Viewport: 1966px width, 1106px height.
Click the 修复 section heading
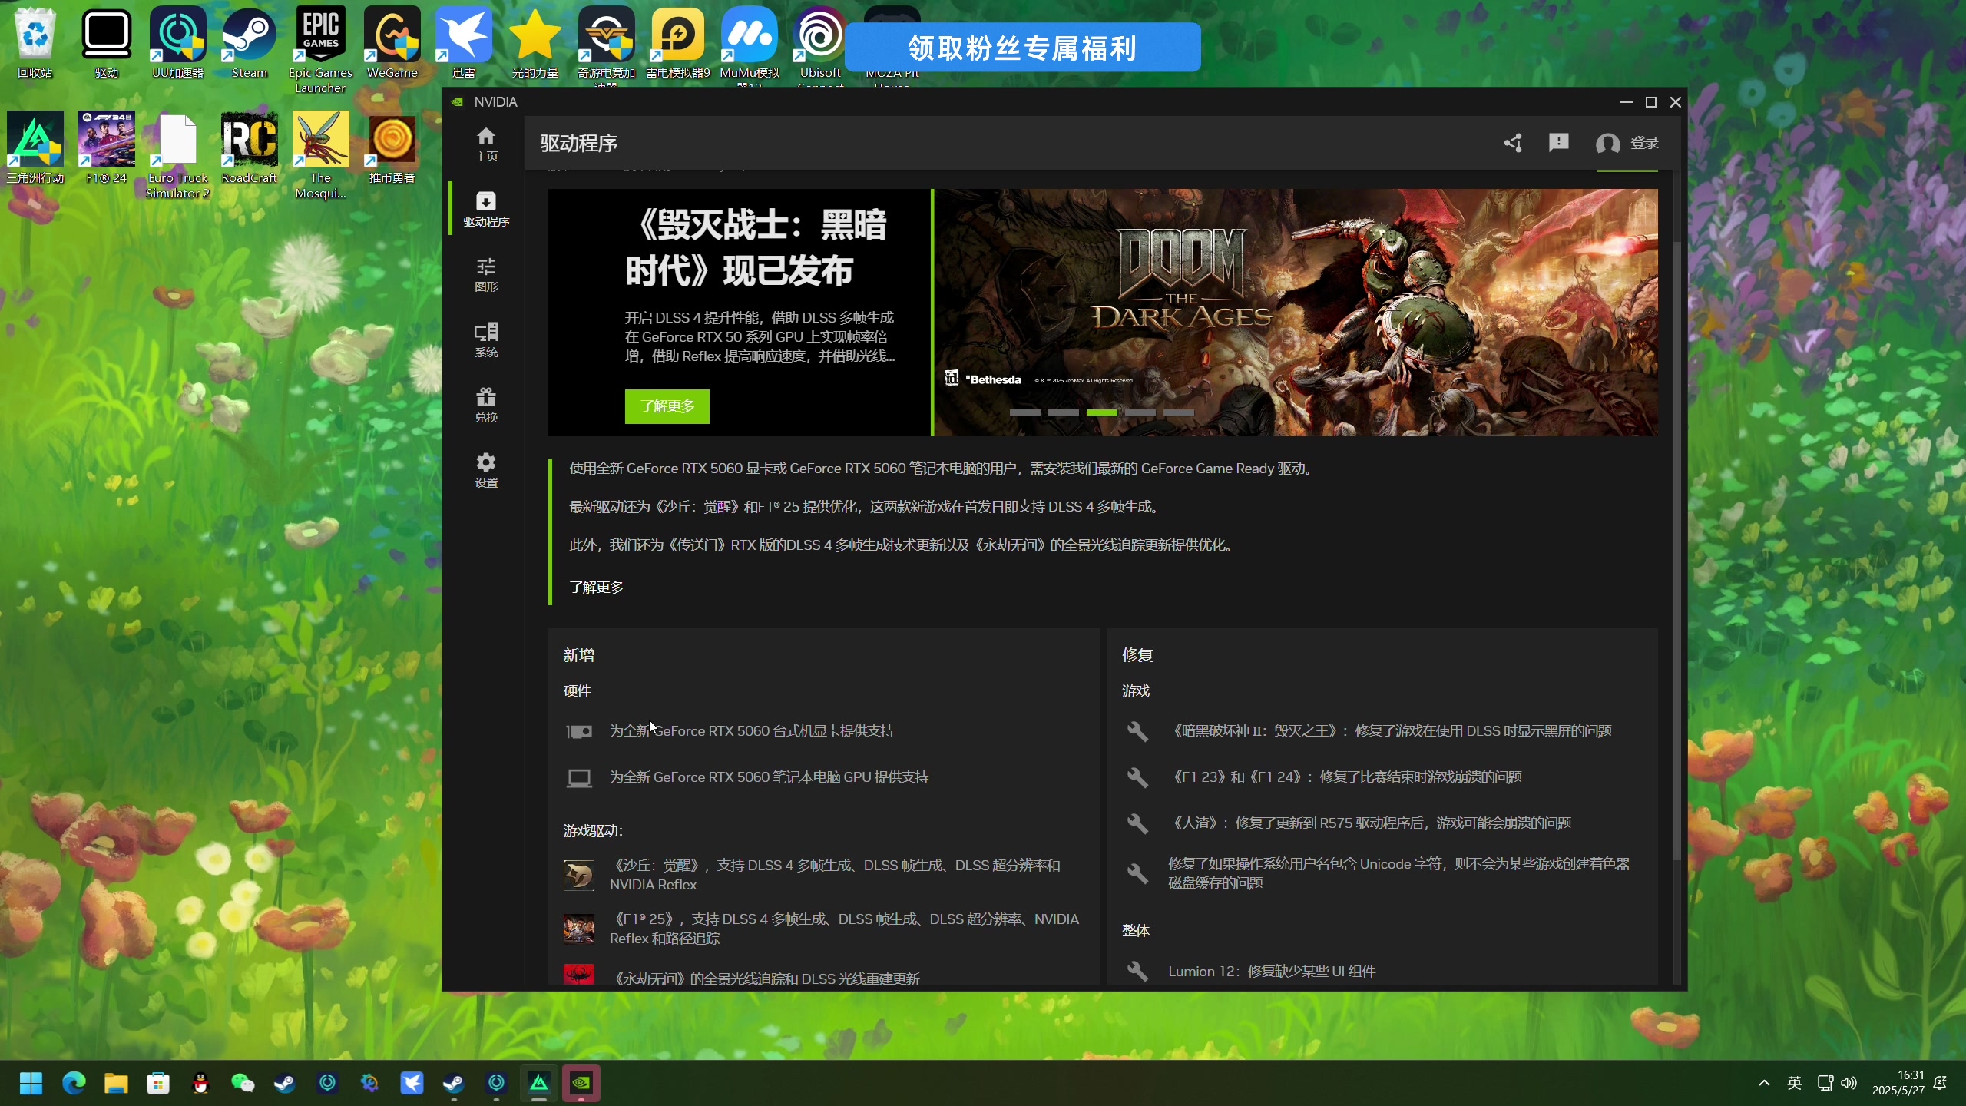tap(1137, 655)
